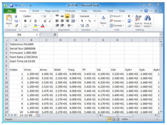Switch to the Formulas ribbon tab

[x=70, y=11]
